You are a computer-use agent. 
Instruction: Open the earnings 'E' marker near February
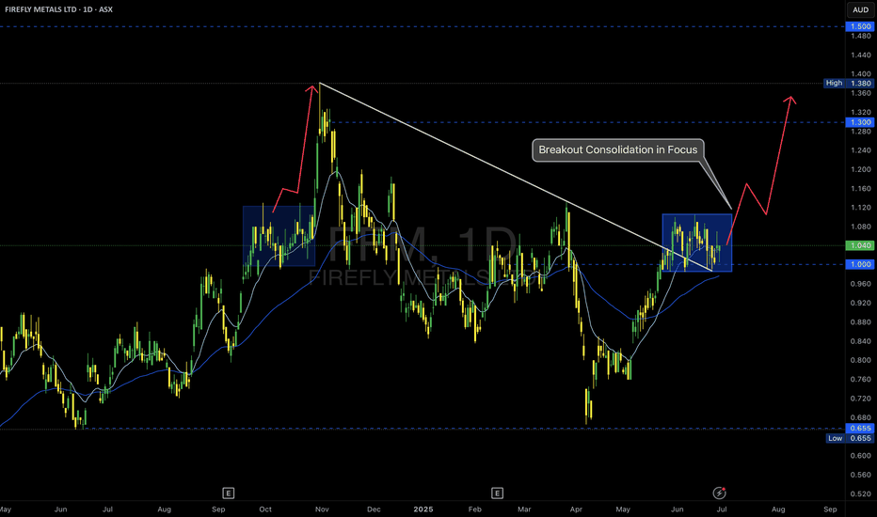497,493
